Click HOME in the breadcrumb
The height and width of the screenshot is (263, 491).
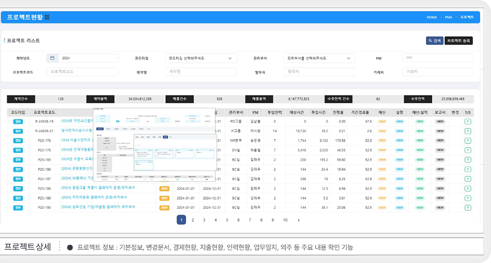click(432, 17)
